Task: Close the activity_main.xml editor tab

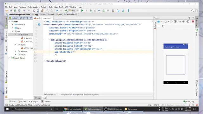Action: (x=52, y=18)
